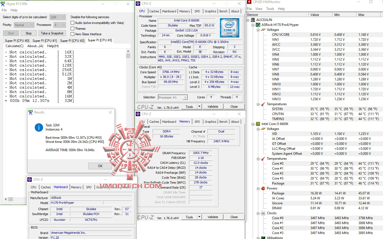This screenshot has width=383, height=239.
Task: Click the Clocks icon in HWMonitor tree
Action: pos(263,213)
